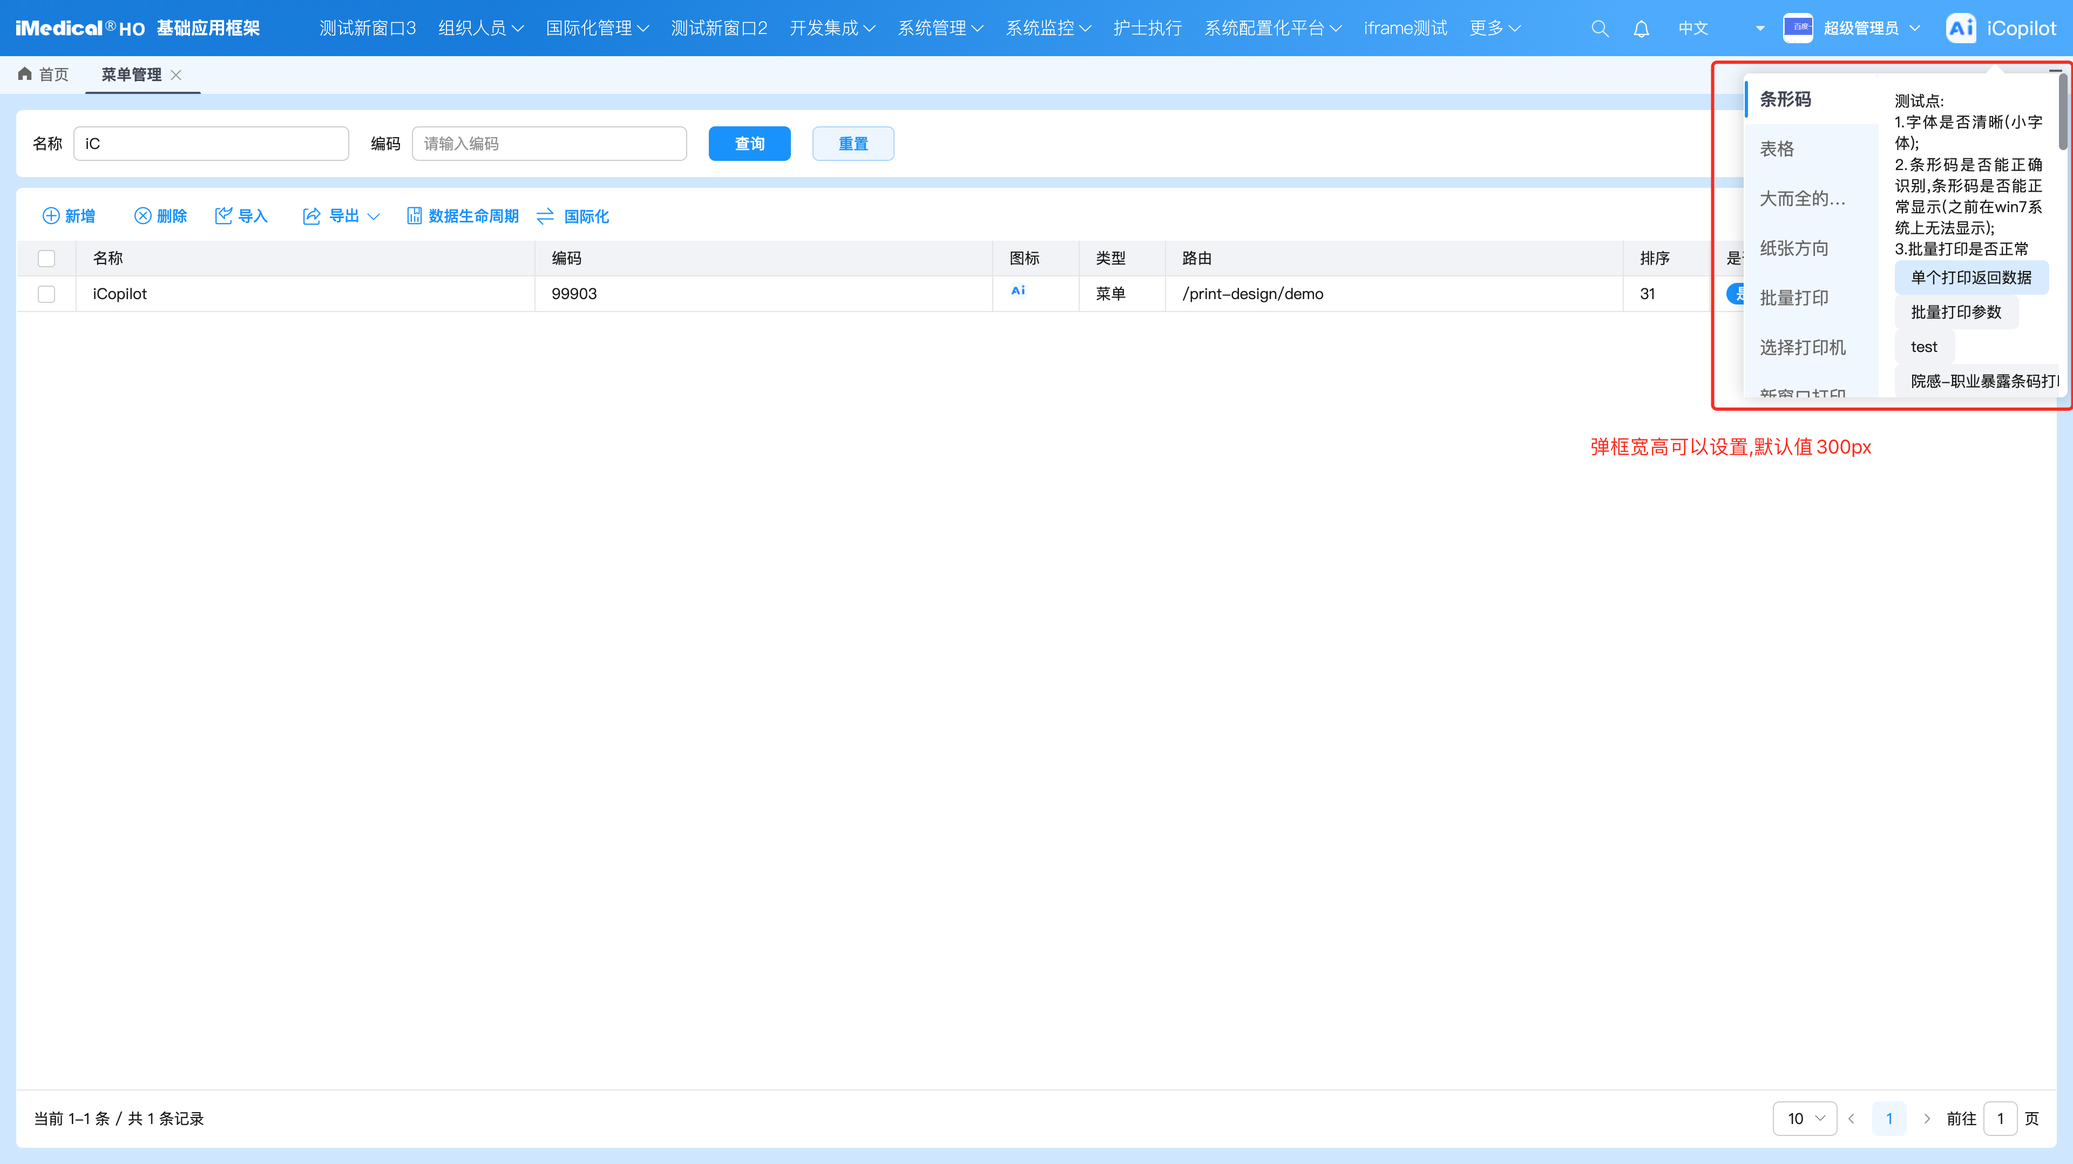This screenshot has height=1164, width=2073.
Task: Click the popup vertical scrollbar
Action: click(2063, 113)
